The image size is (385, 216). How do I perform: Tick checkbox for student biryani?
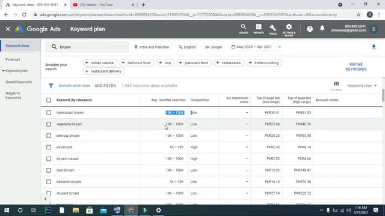click(x=49, y=193)
